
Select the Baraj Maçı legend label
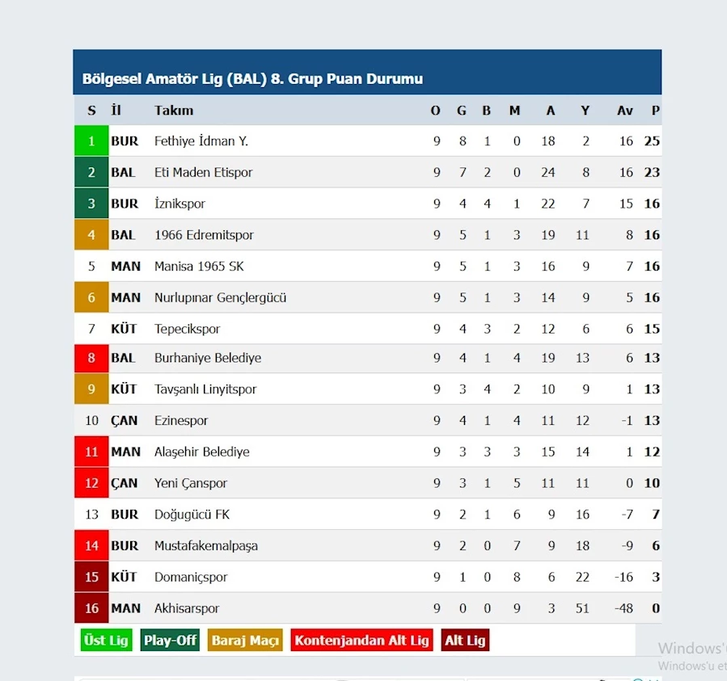[245, 641]
